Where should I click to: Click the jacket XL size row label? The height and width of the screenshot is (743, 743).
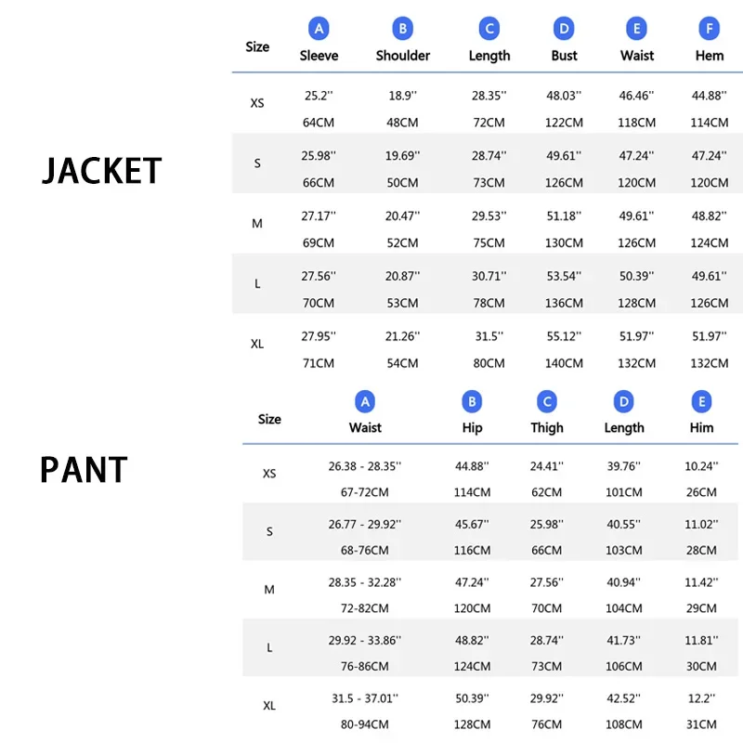point(257,345)
